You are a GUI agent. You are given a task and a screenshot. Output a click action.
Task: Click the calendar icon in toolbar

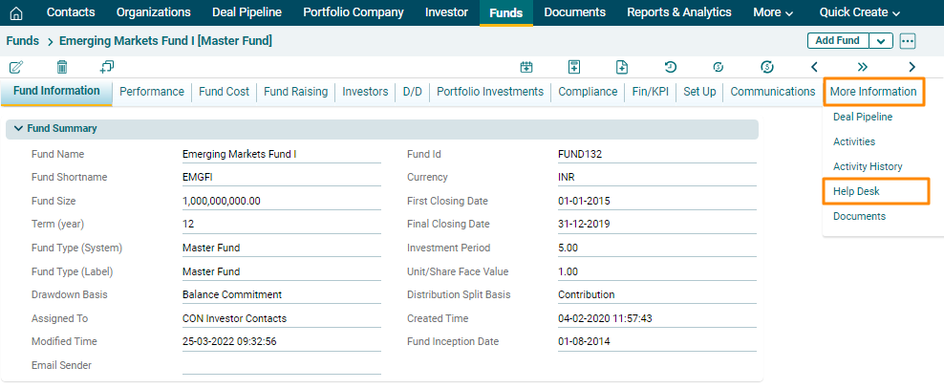point(526,67)
